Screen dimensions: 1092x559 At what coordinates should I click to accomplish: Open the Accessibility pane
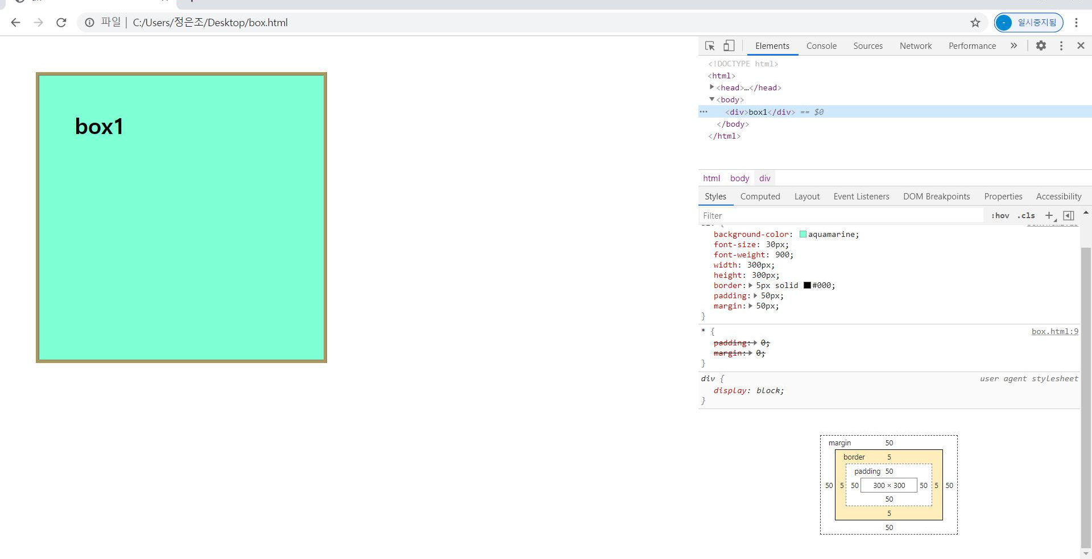[x=1058, y=197]
